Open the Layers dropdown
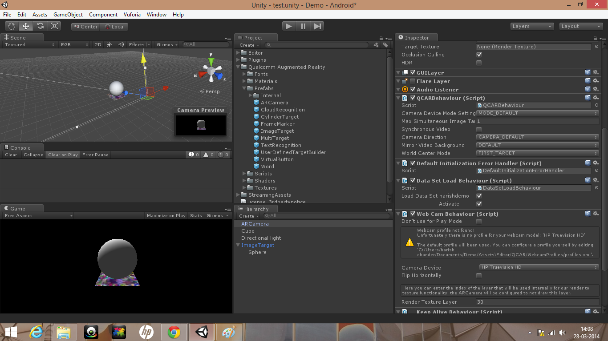The image size is (608, 341). click(532, 26)
